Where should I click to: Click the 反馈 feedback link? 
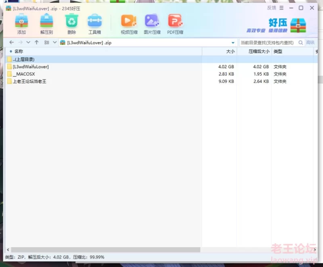click(271, 8)
